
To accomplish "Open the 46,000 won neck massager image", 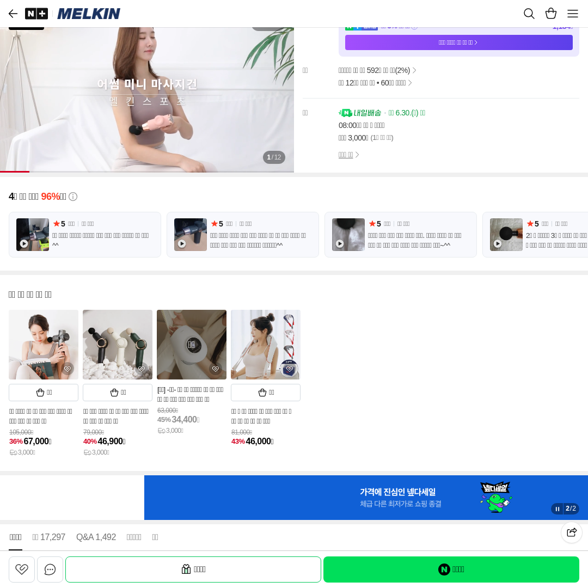I will (x=266, y=345).
